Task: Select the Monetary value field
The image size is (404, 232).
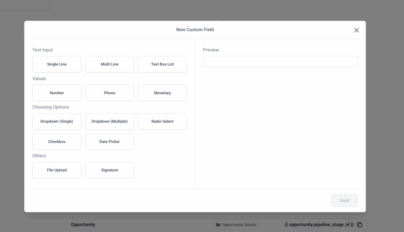Action: (x=162, y=93)
